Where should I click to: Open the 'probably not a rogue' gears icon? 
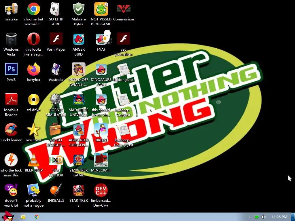(33, 190)
